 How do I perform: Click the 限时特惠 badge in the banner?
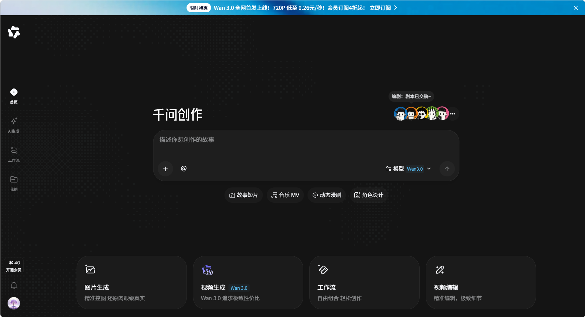pyautogui.click(x=198, y=8)
